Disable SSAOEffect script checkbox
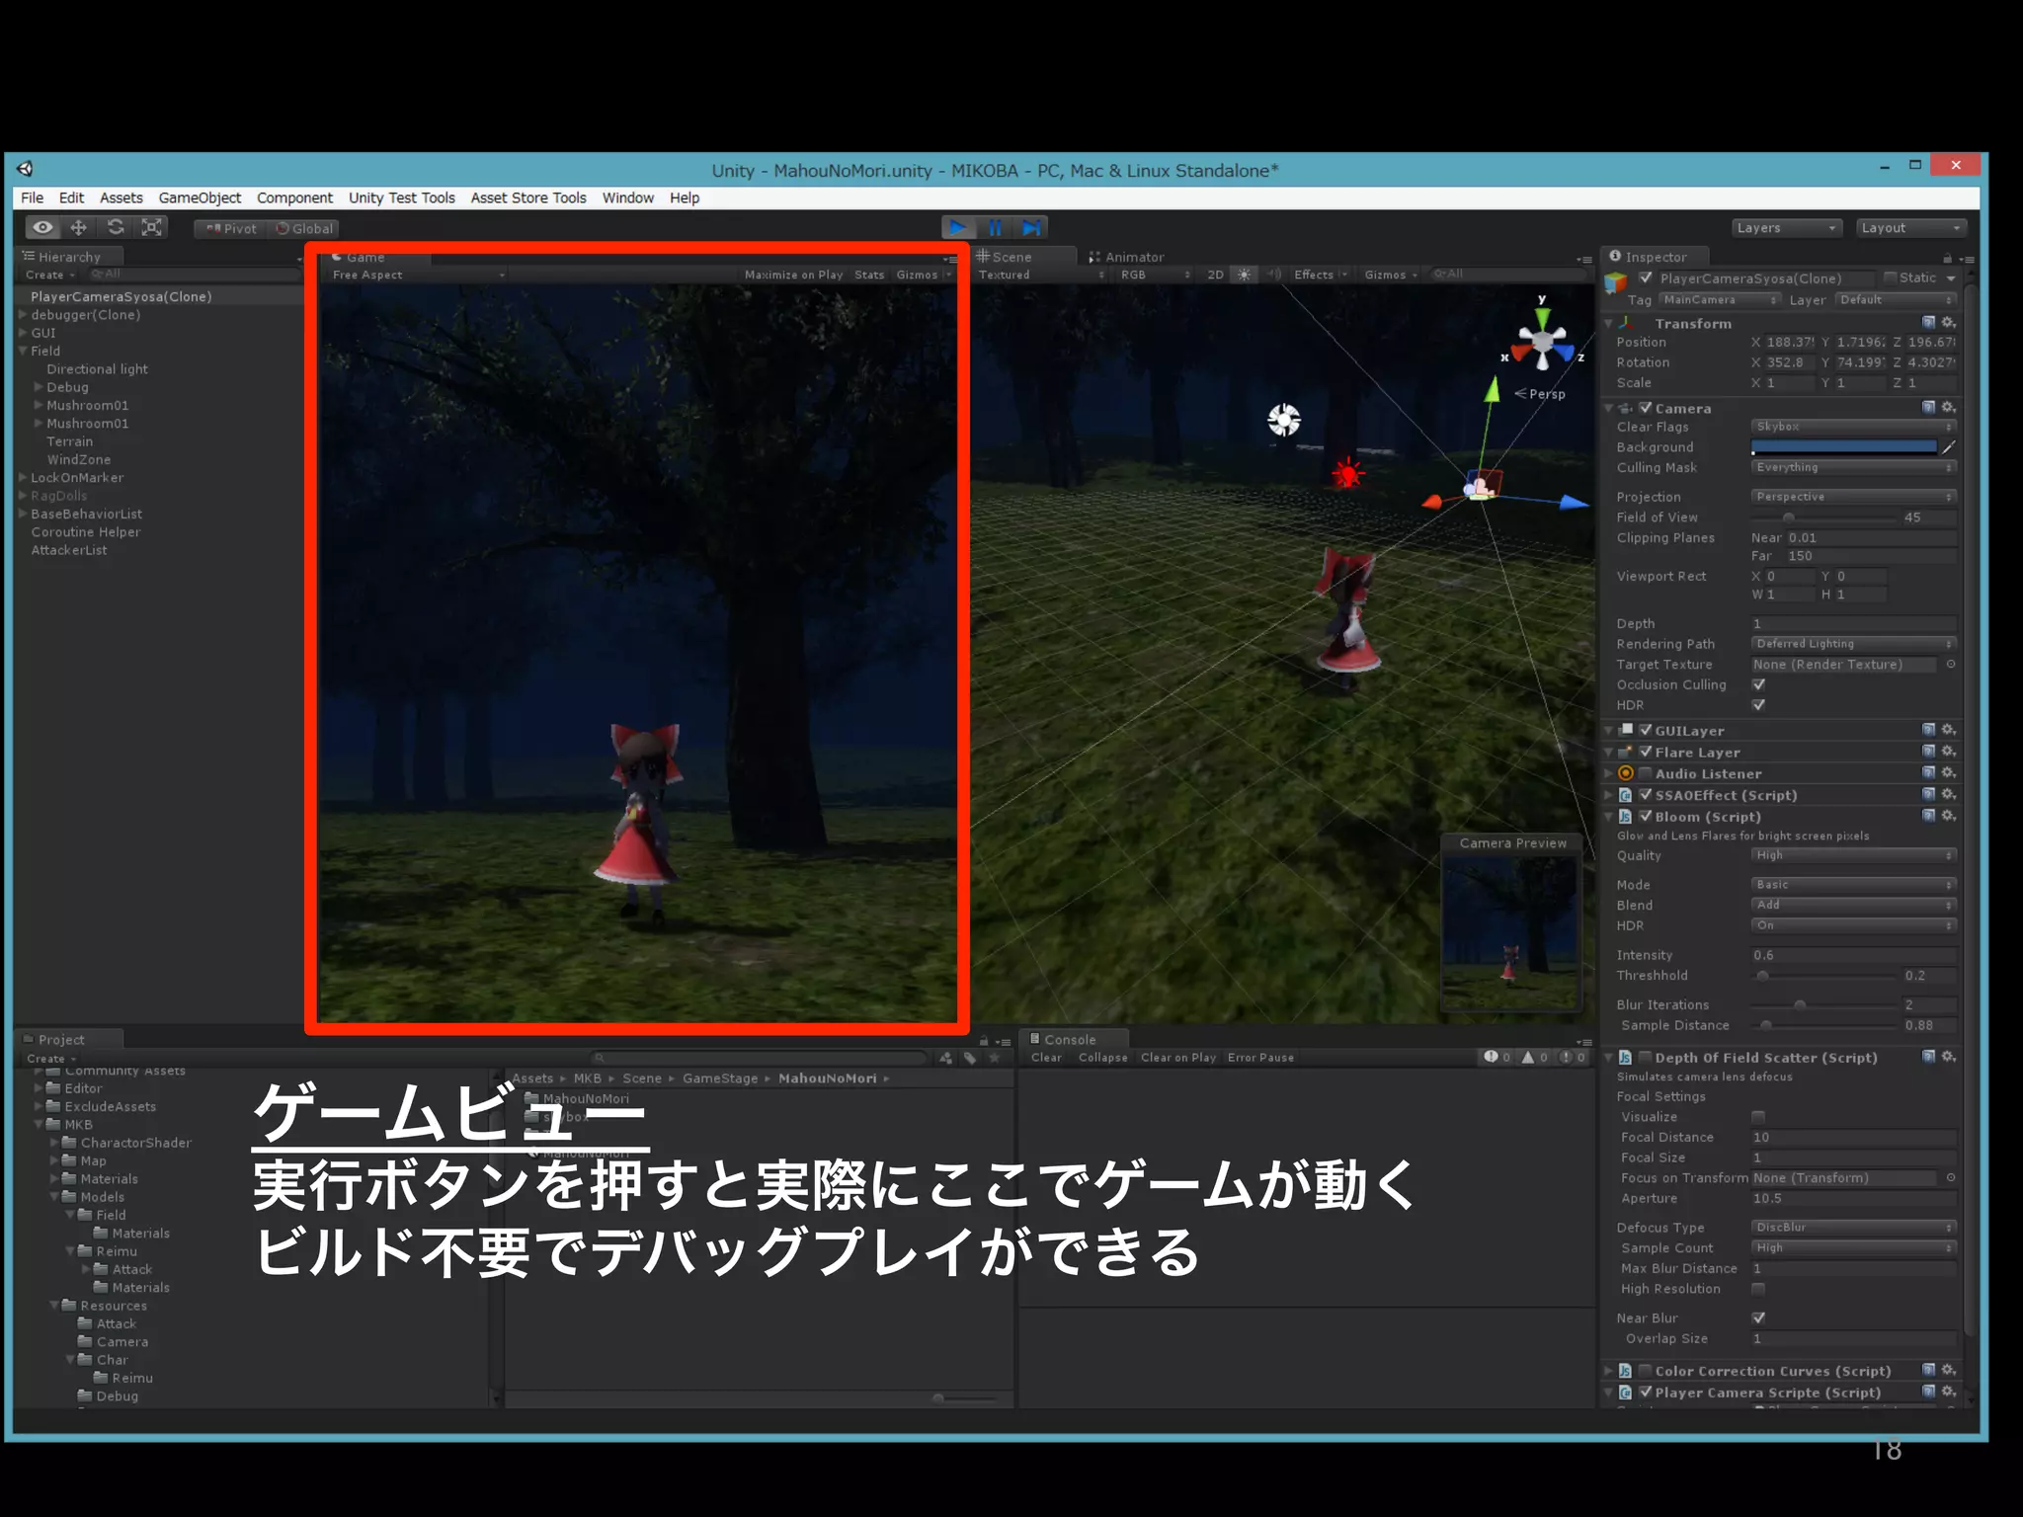Viewport: 2023px width, 1517px height. (x=1646, y=794)
